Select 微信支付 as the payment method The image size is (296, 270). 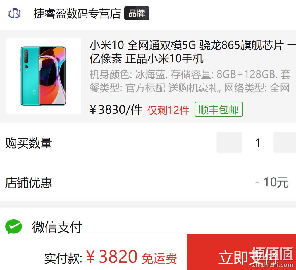(57, 227)
